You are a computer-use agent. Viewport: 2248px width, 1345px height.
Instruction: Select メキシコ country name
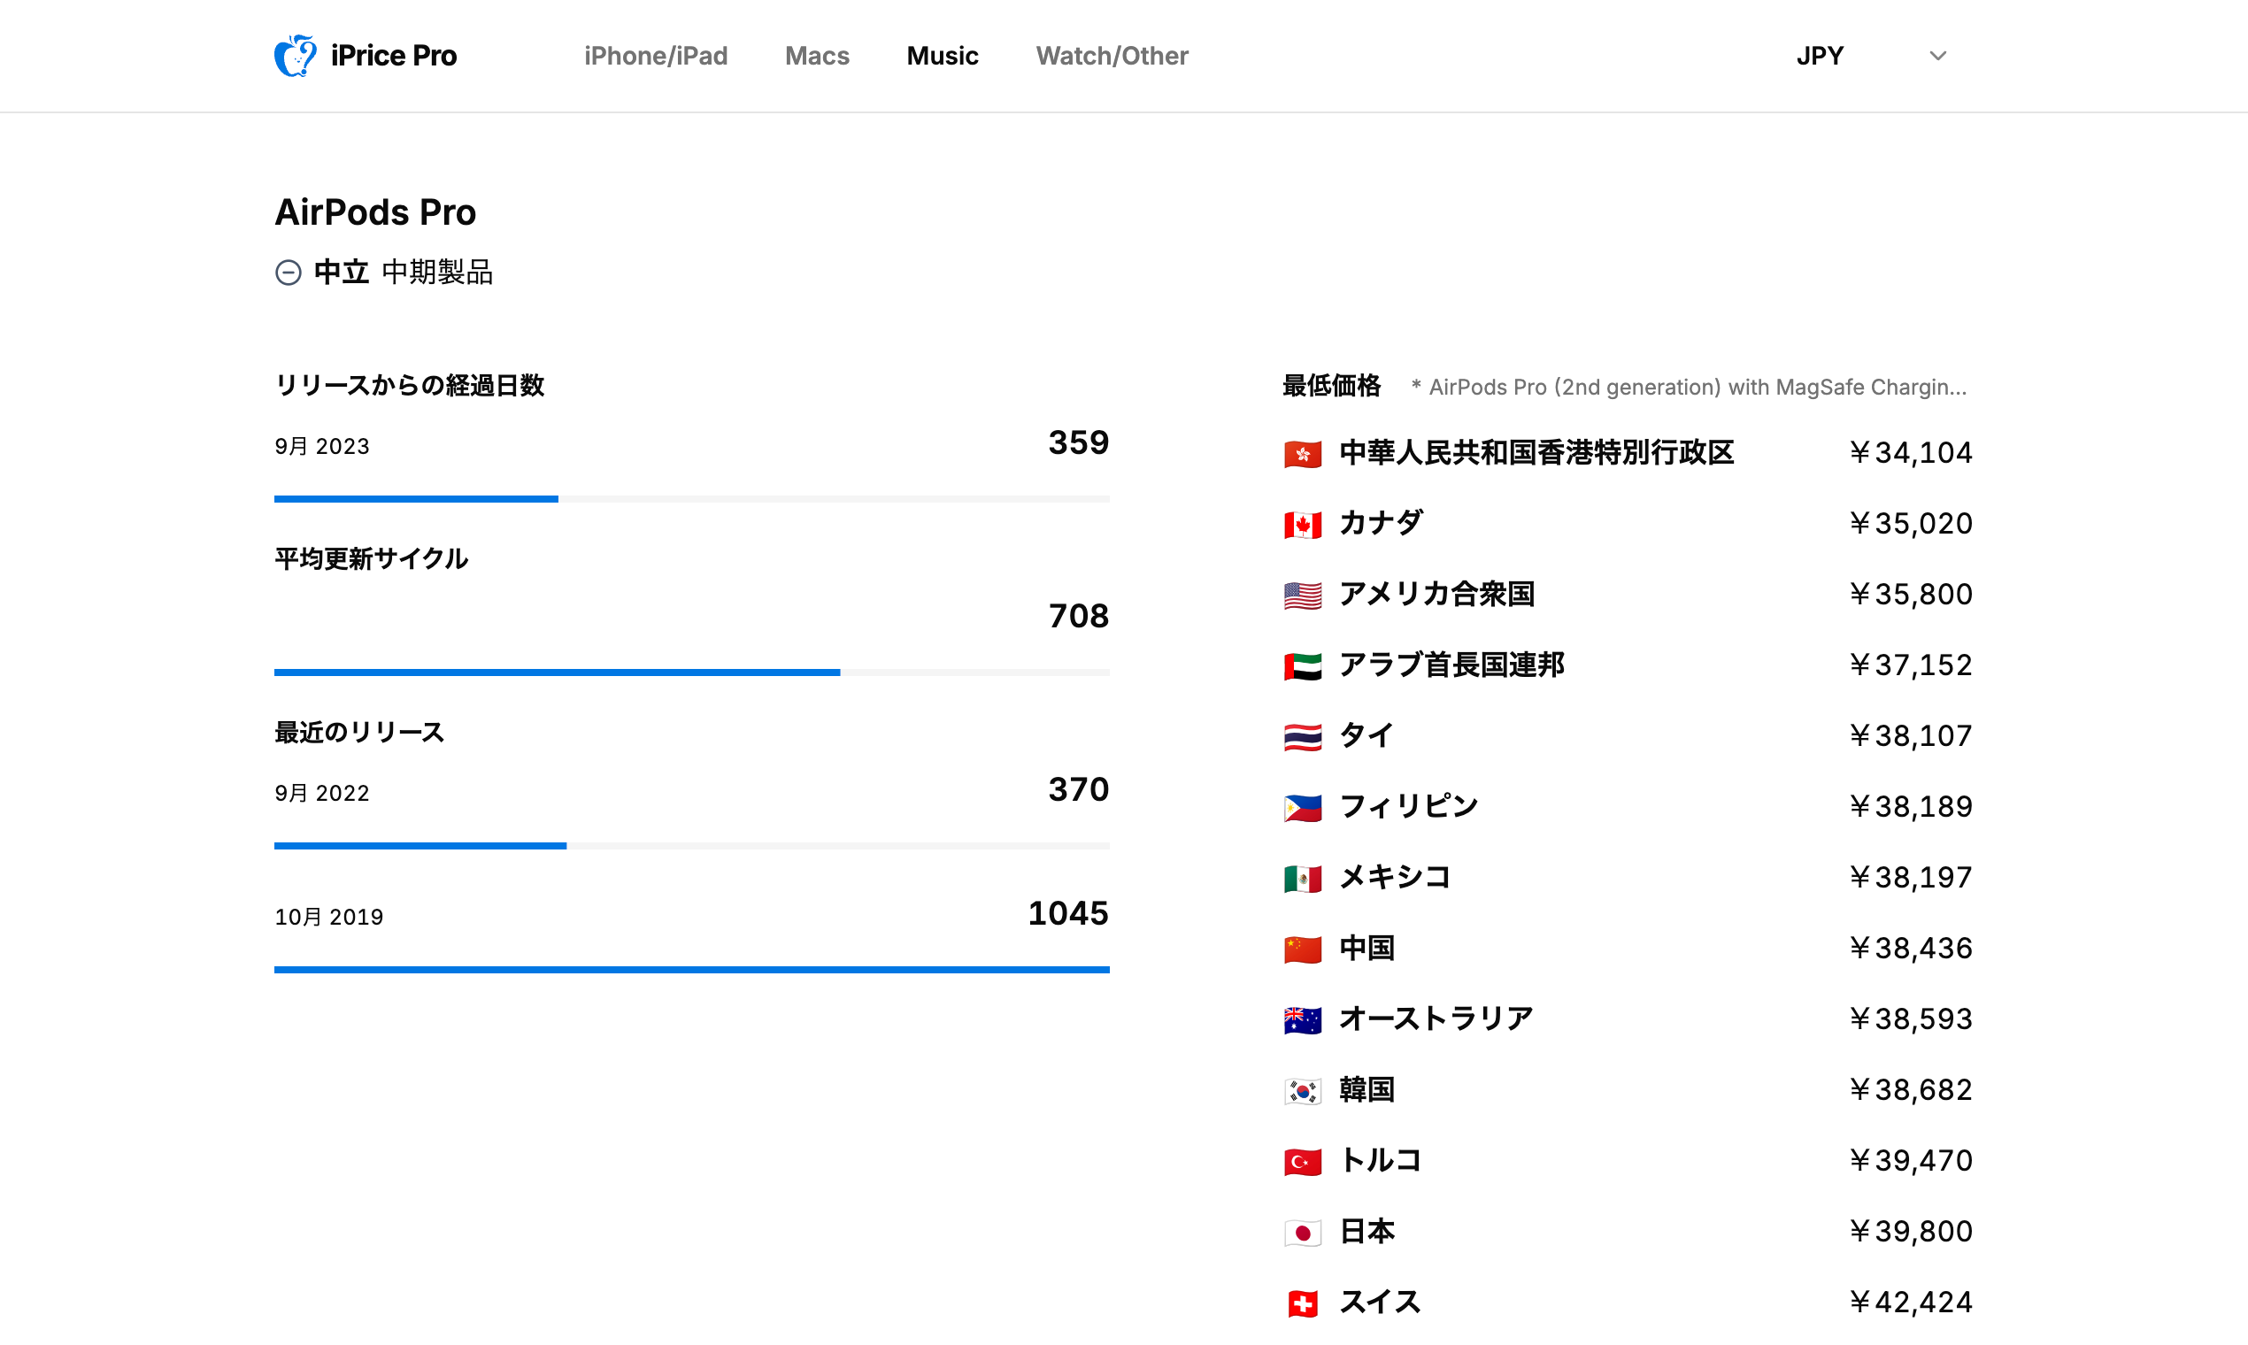click(1395, 876)
